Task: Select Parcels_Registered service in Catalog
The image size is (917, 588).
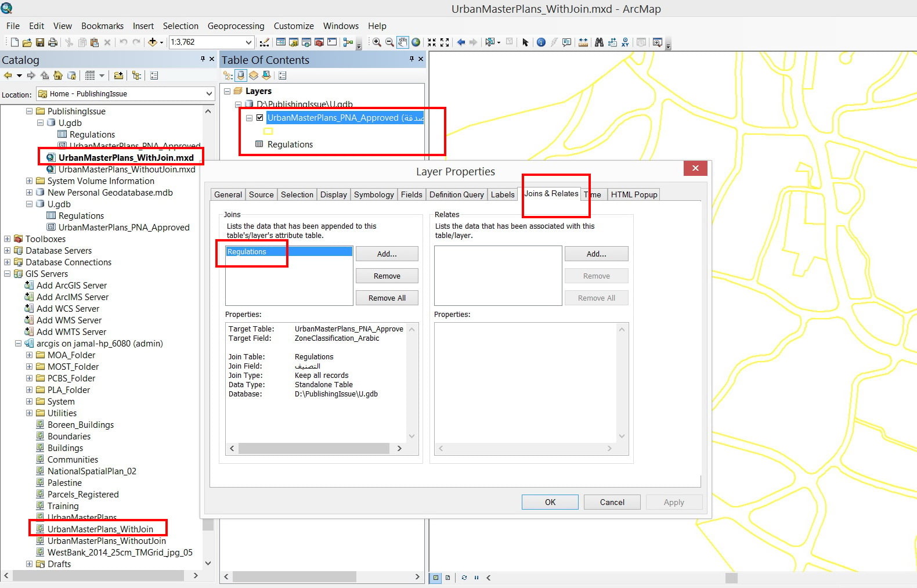Action: (x=83, y=494)
